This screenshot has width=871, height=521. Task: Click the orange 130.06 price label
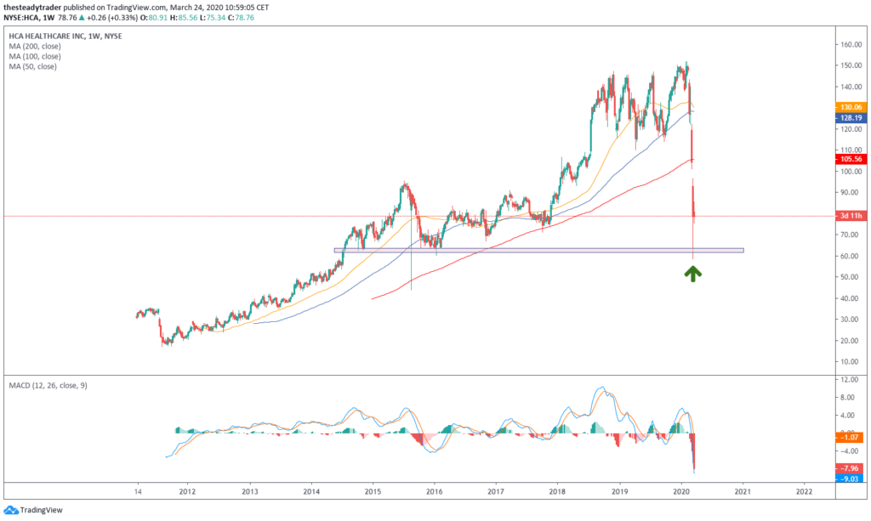tap(851, 107)
